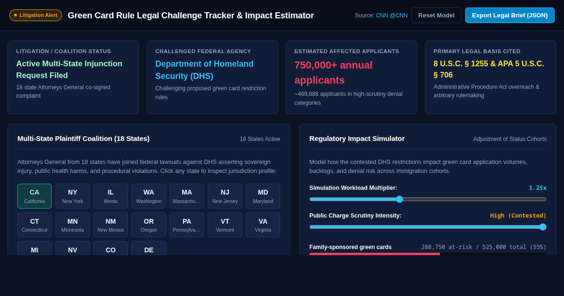Image resolution: width=564 pixels, height=296 pixels.
Task: Open the OR Oregon state tile
Action: click(x=149, y=225)
